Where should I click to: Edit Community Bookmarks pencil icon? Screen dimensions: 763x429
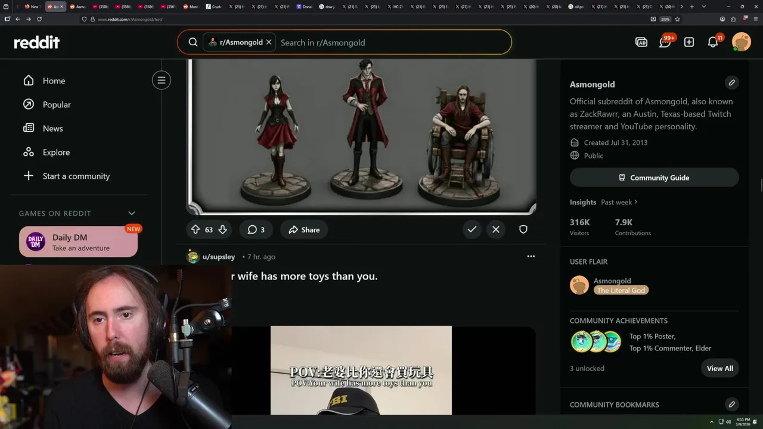click(732, 405)
